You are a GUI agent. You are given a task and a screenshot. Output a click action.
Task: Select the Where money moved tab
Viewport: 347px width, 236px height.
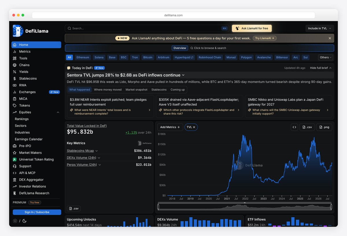pyautogui.click(x=108, y=90)
